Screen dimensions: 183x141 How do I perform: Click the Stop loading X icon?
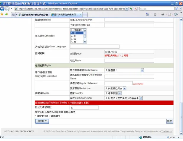(x=136, y=9)
